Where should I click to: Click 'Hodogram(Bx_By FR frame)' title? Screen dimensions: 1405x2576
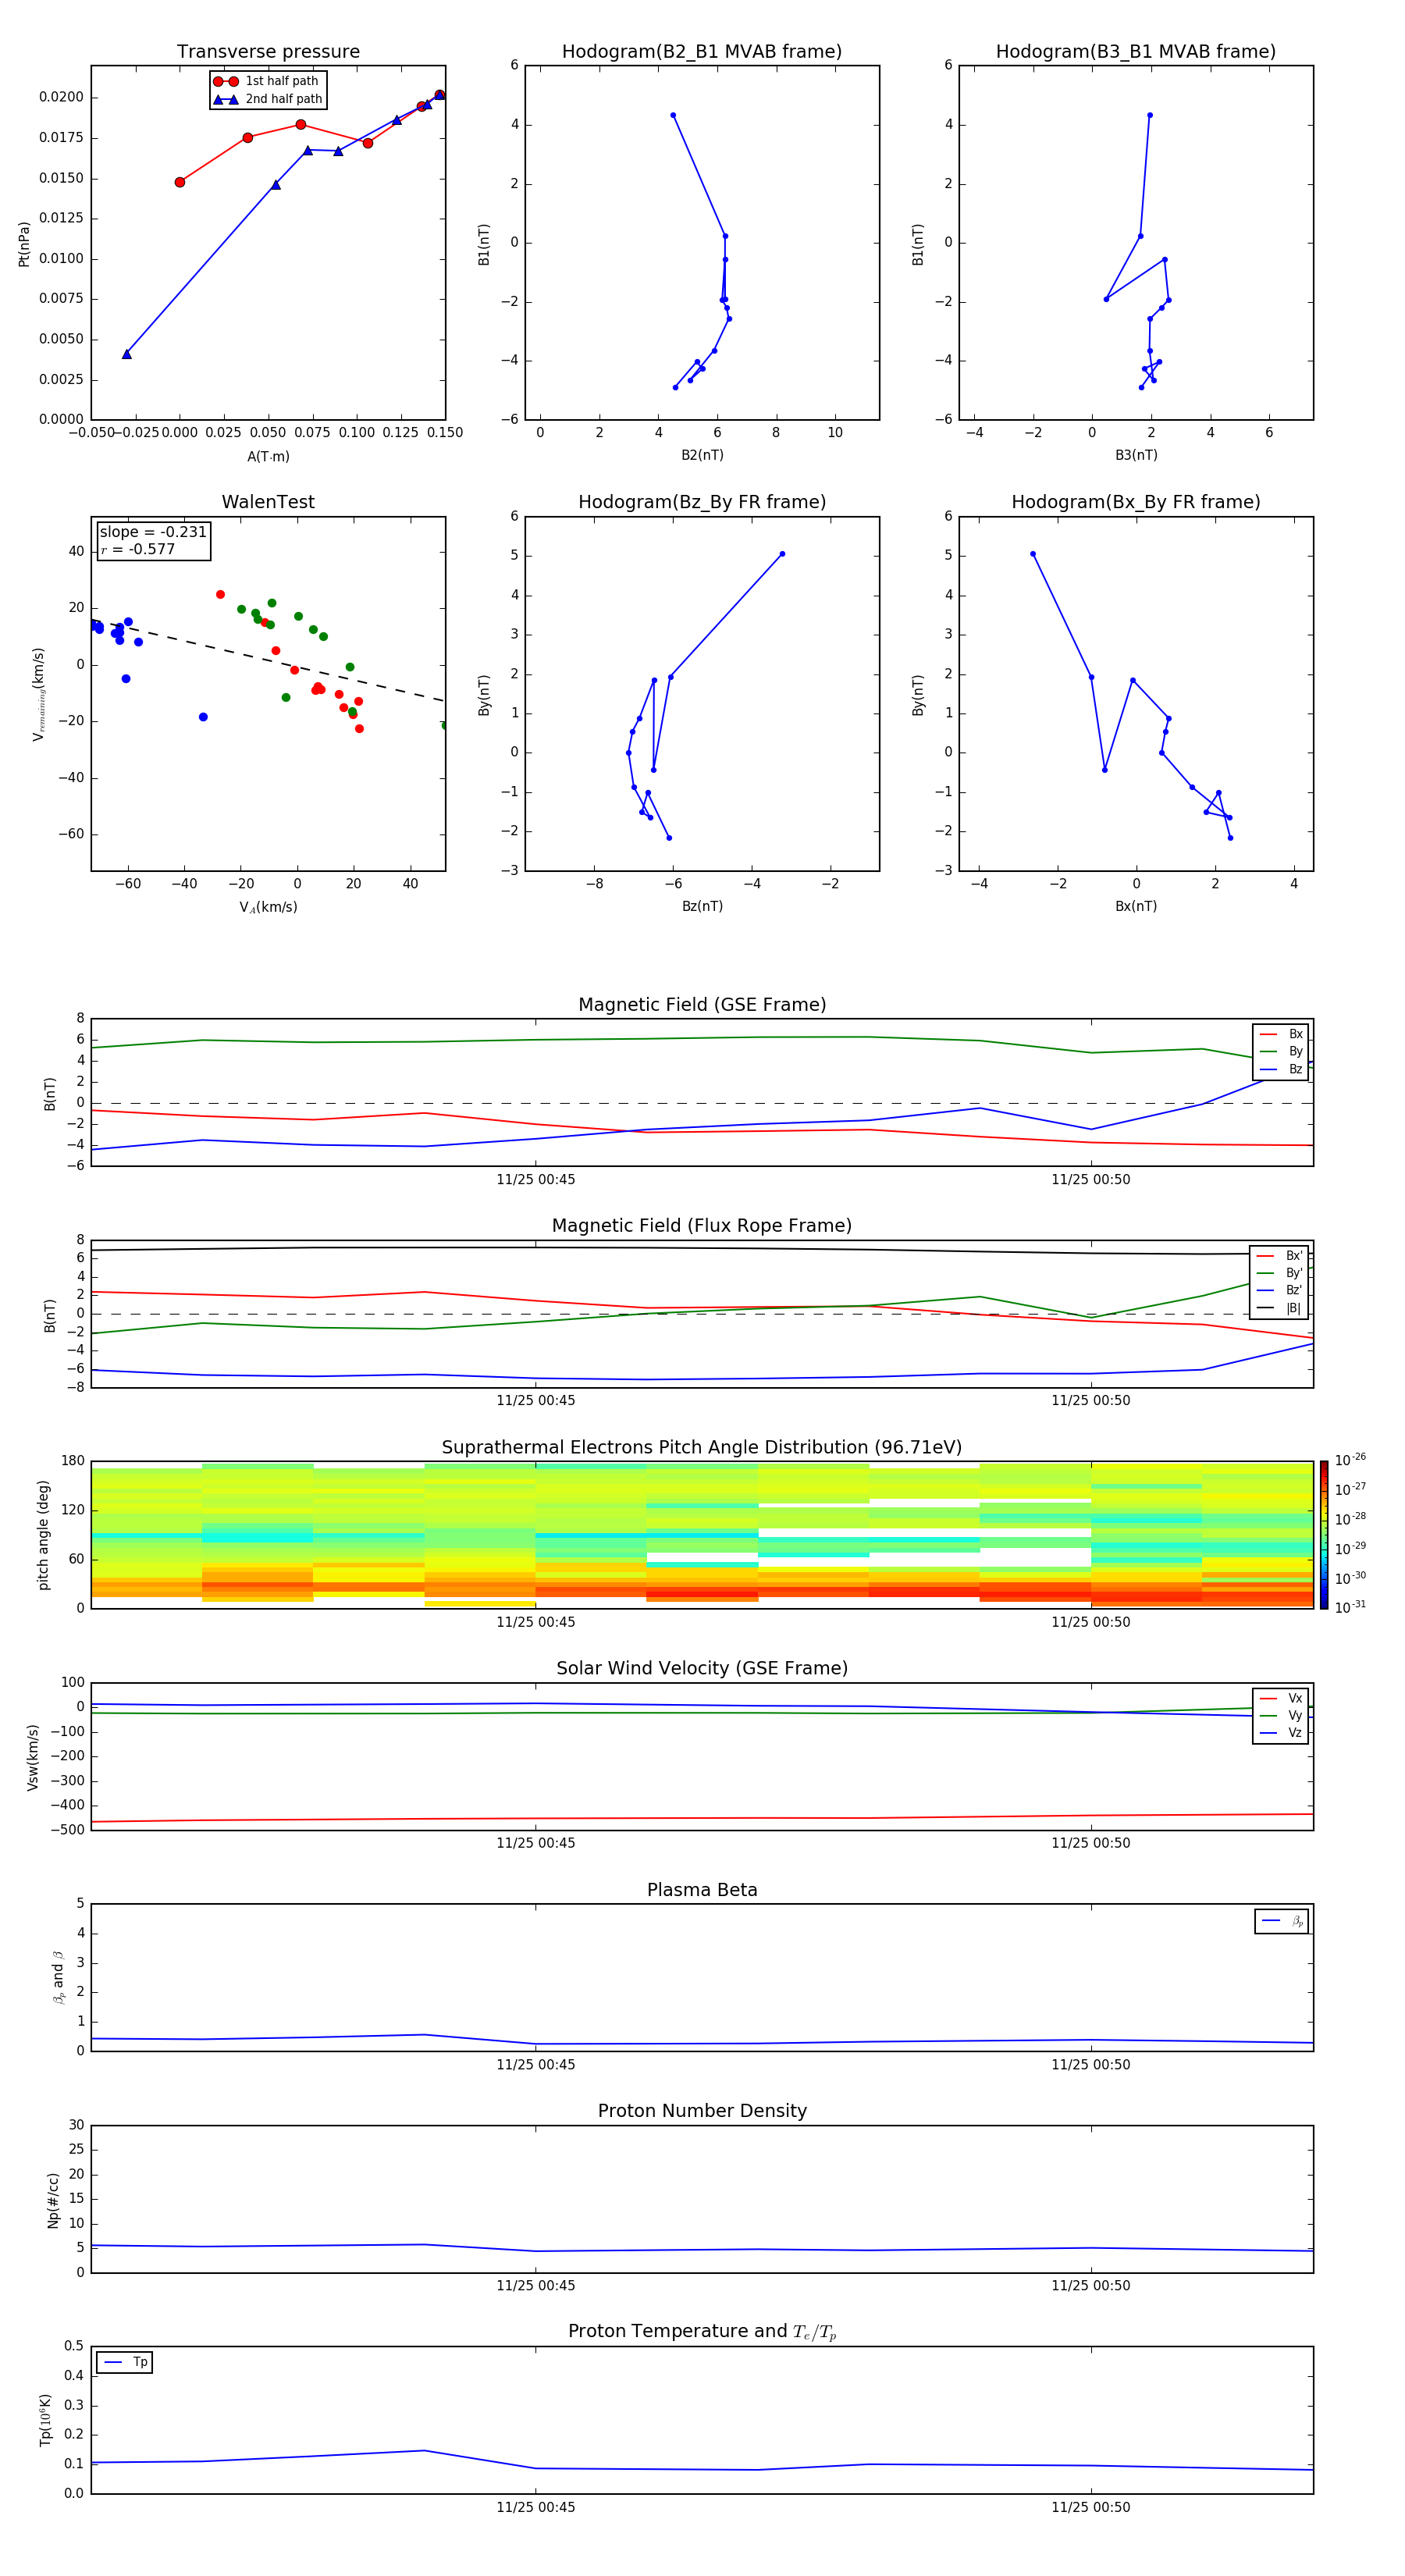(x=1136, y=502)
